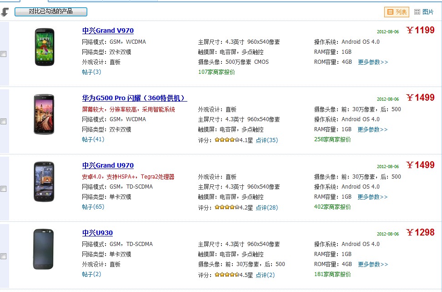Screen dimensions: 442x292
Task: Expand 更多参数>> for 中兴Grand V970
Action: point(373,62)
